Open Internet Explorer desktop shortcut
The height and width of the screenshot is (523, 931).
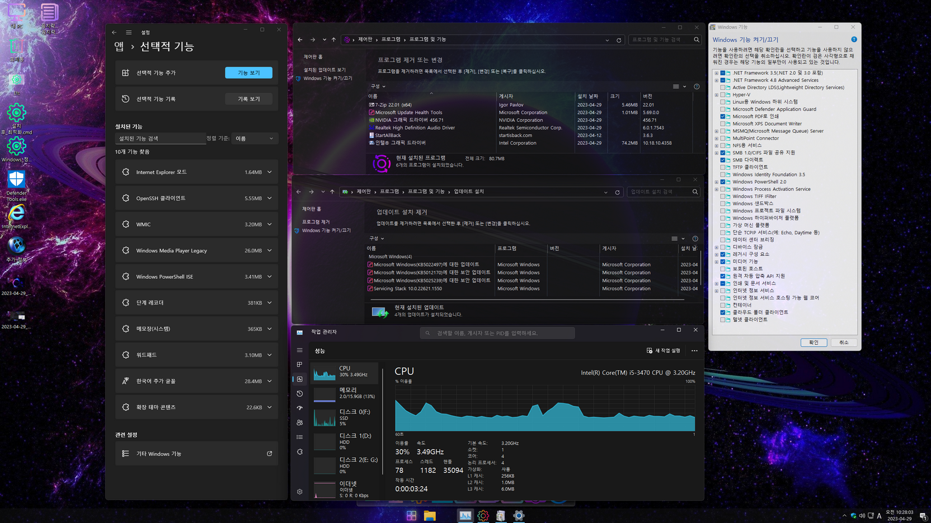pos(16,217)
